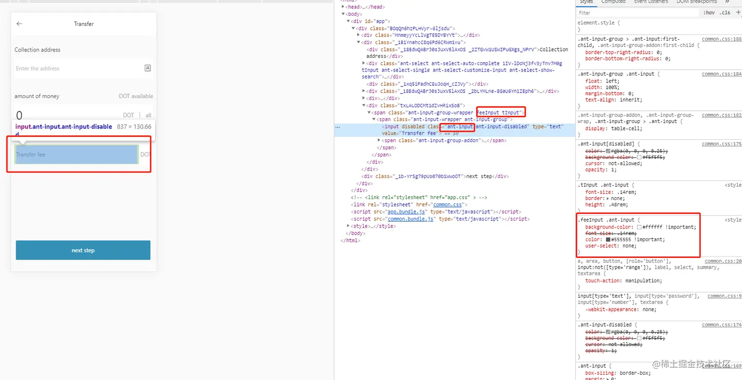The image size is (742, 380).
Task: Toggle the .cls class editor
Action: (725, 13)
